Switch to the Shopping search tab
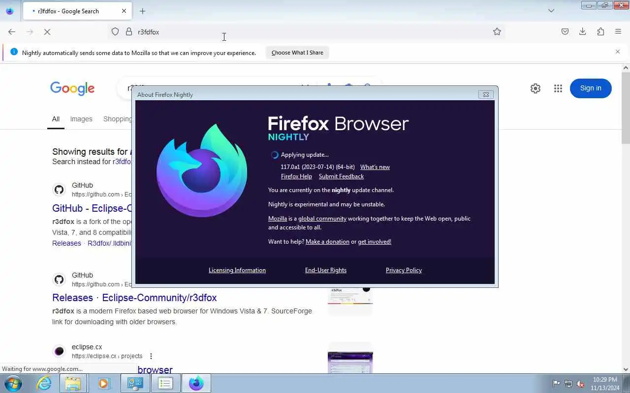630x393 pixels. (x=118, y=119)
